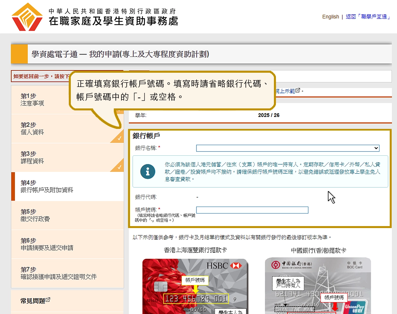The height and width of the screenshot is (314, 397).
Task: Open the 常見問題 link in sidebar
Action: pos(33,301)
